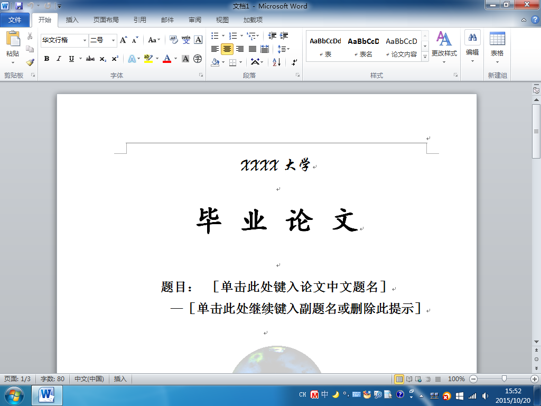Click the 编辑 Editing button

coord(472,47)
